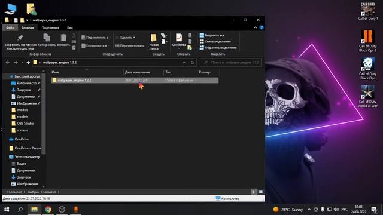Screen dimensions: 383x215
Task: Open the notification center icon
Action: pyautogui.click(x=374, y=210)
